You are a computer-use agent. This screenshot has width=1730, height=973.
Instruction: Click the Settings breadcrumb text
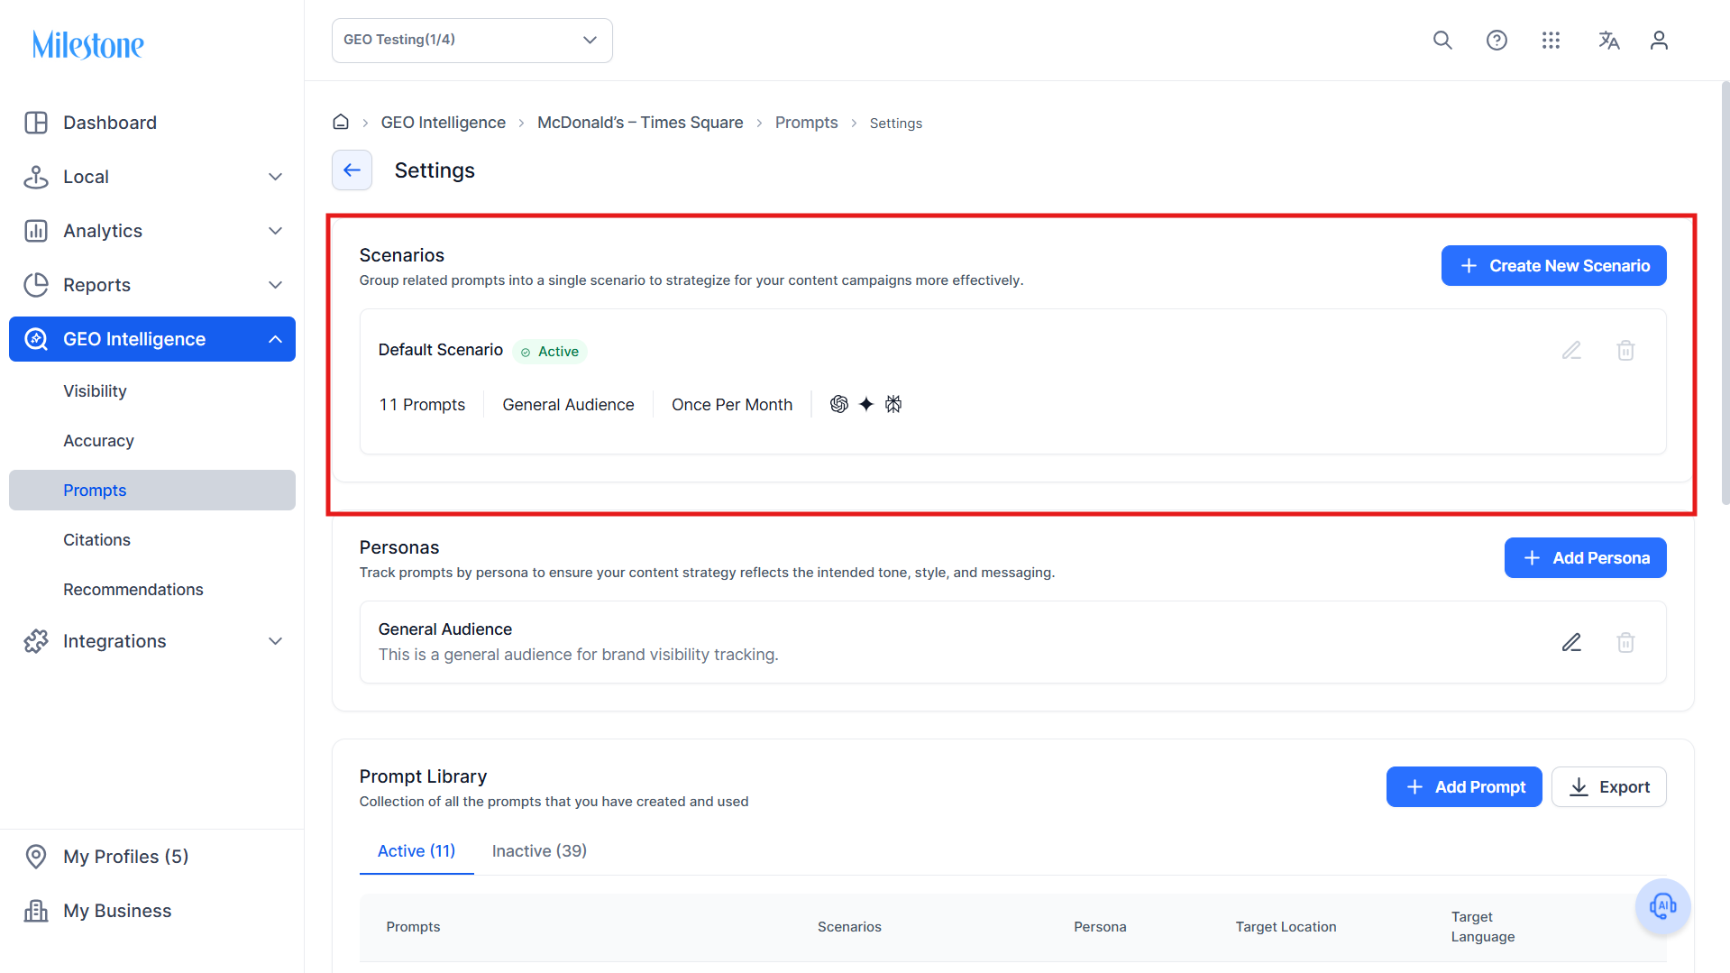click(896, 124)
